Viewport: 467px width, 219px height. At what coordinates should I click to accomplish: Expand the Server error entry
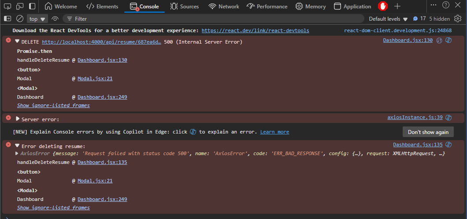pos(17,119)
